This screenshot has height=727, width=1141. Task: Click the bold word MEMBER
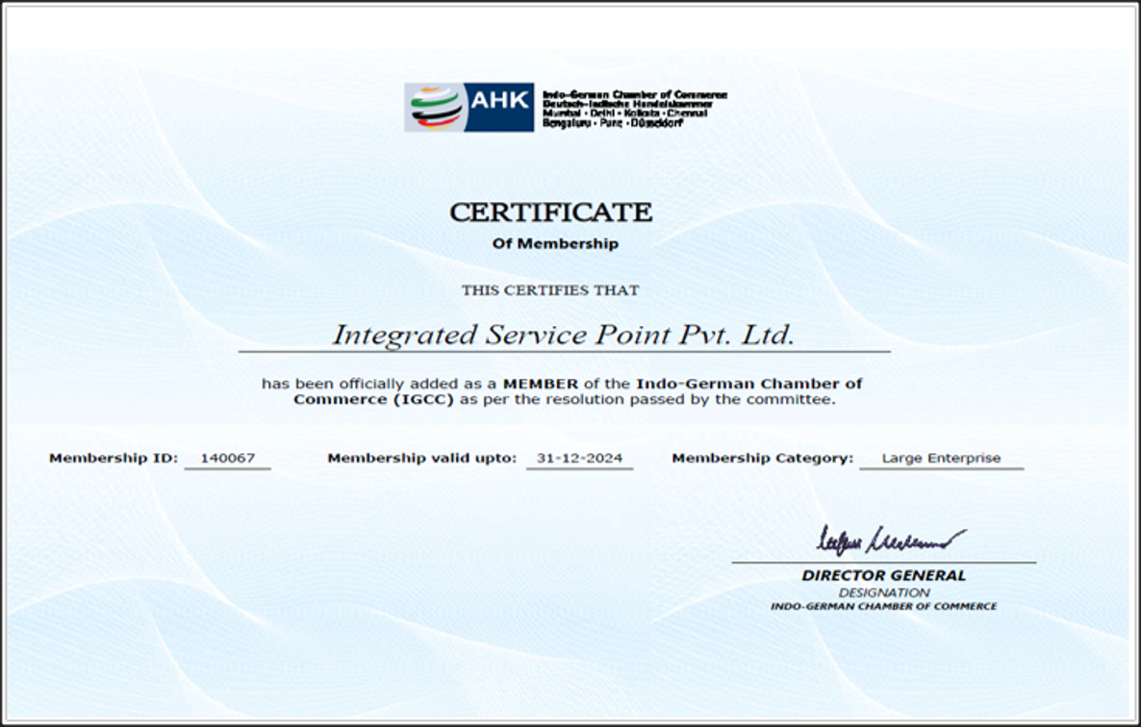[x=541, y=383]
